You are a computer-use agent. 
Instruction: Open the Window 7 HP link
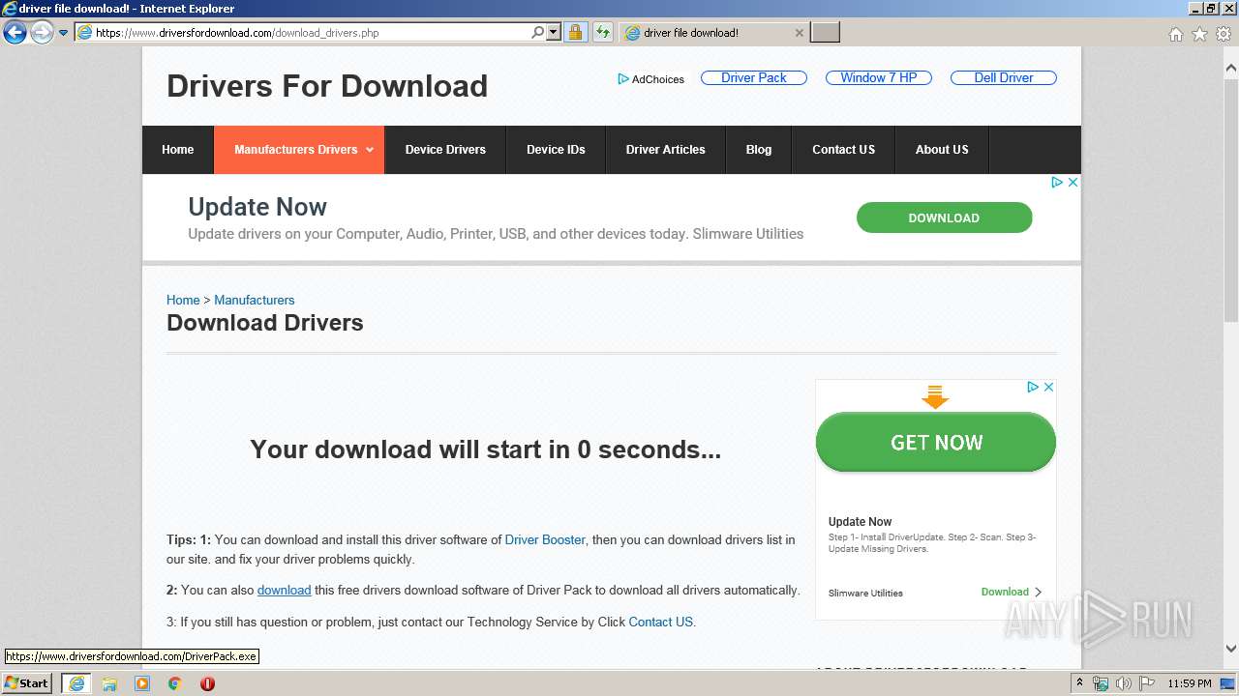pyautogui.click(x=878, y=77)
